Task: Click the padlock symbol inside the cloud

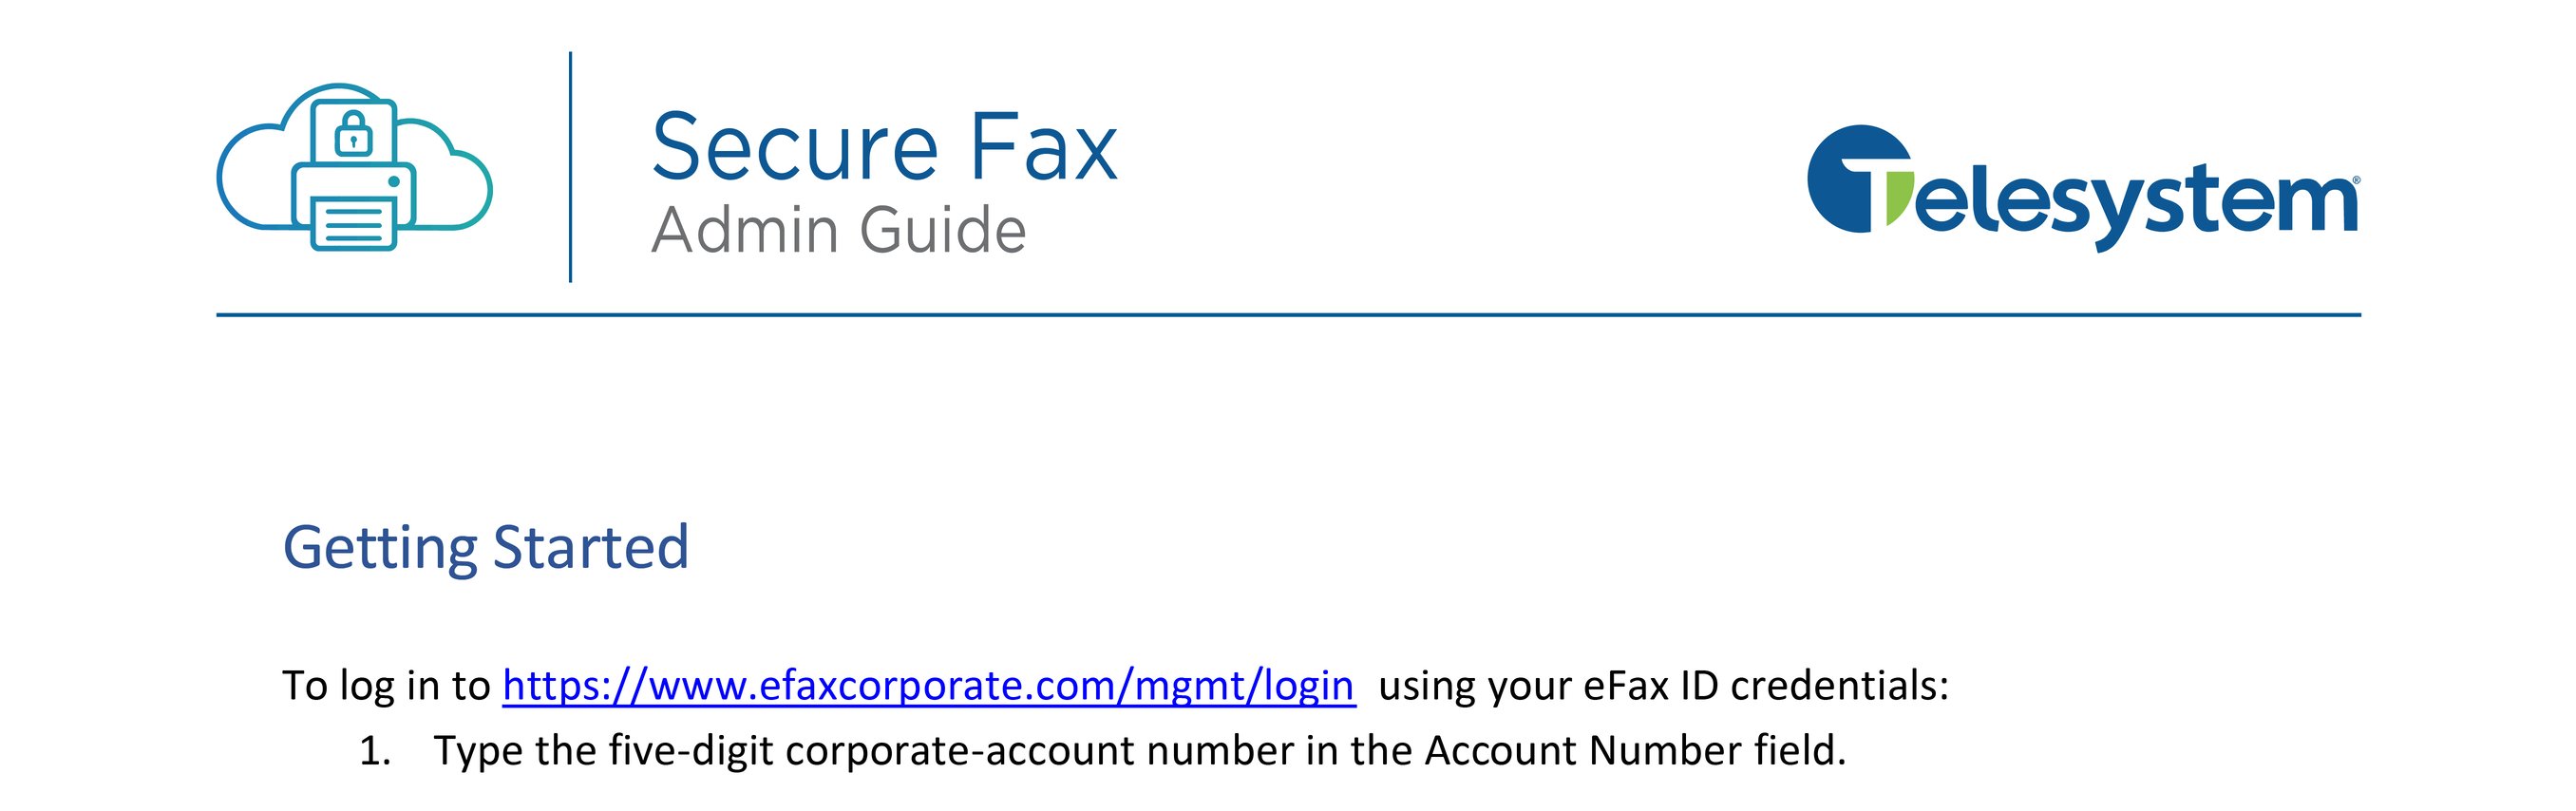Action: [352, 134]
